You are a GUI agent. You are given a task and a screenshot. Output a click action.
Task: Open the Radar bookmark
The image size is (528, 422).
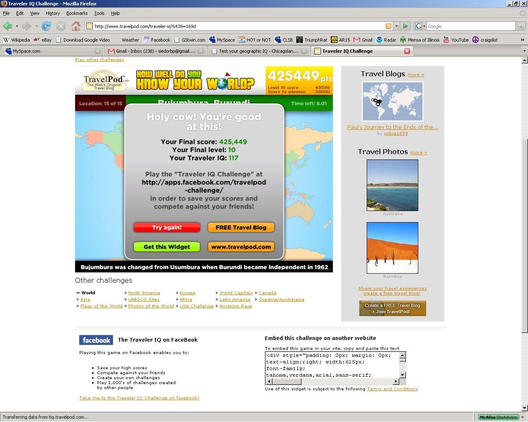tap(386, 40)
